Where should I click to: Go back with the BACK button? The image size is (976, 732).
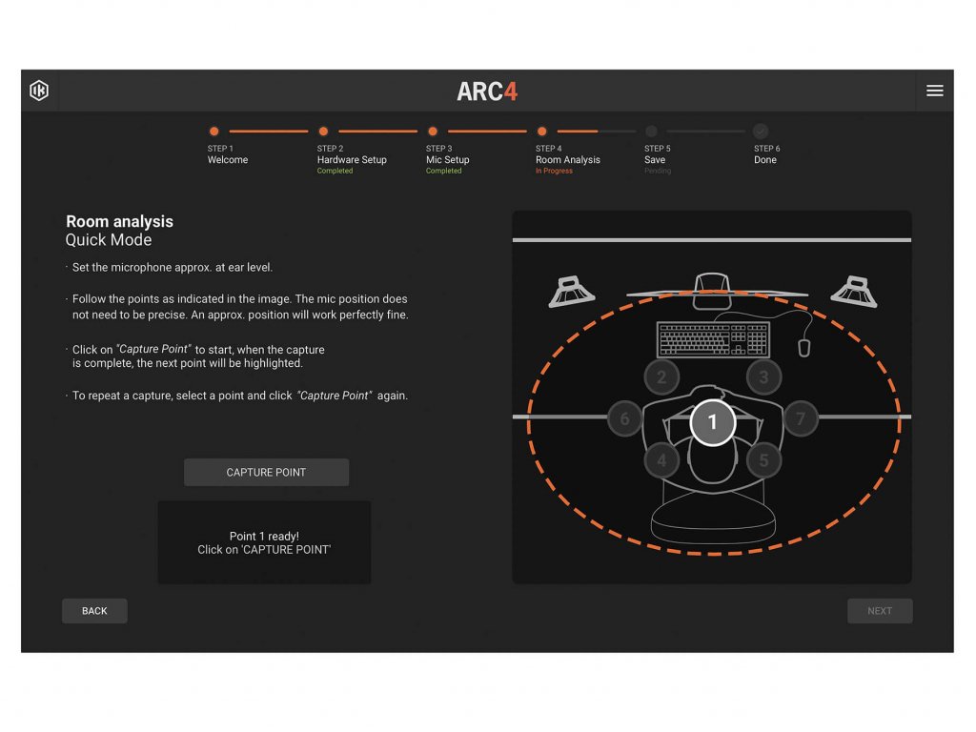pos(94,611)
